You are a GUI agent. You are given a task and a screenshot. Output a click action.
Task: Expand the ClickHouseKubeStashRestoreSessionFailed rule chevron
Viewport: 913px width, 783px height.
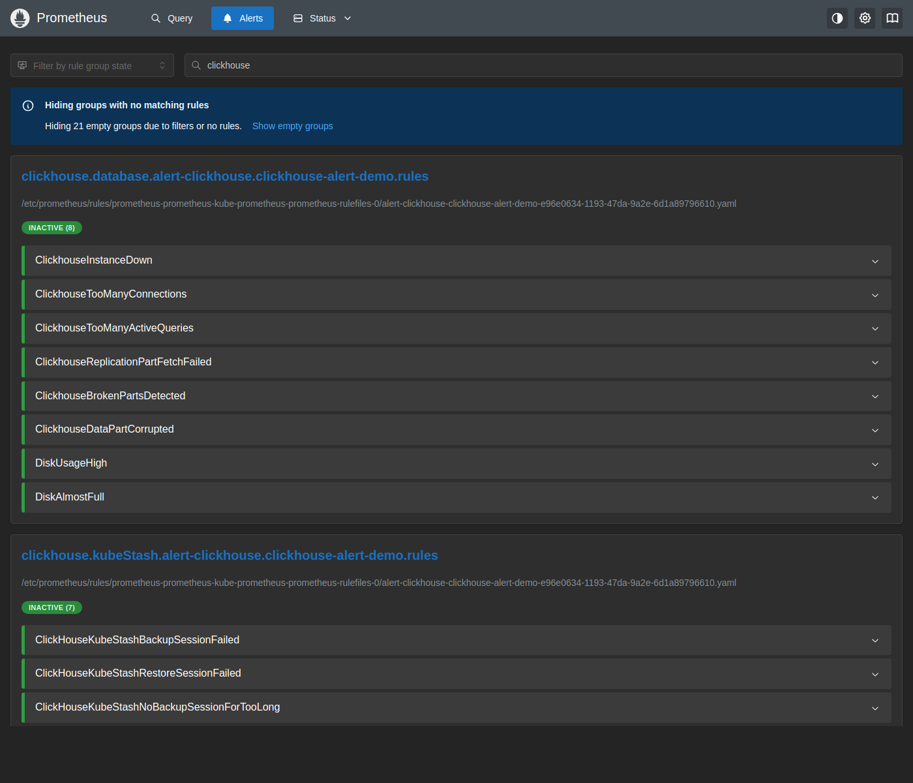coord(875,674)
